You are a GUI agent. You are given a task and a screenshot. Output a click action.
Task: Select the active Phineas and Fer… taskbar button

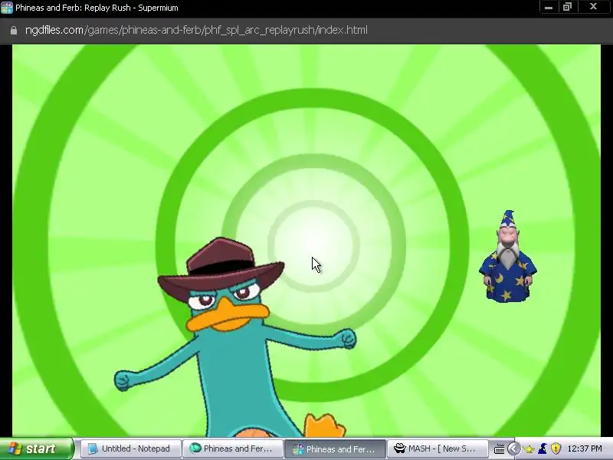(x=335, y=449)
